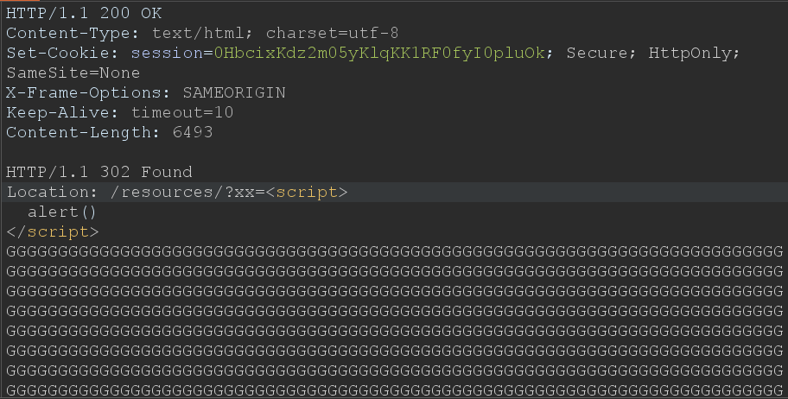Image resolution: width=788 pixels, height=399 pixels.
Task: Click the /resources/?xx= path text
Action: (179, 192)
